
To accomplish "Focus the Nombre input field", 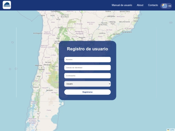I will [87, 60].
